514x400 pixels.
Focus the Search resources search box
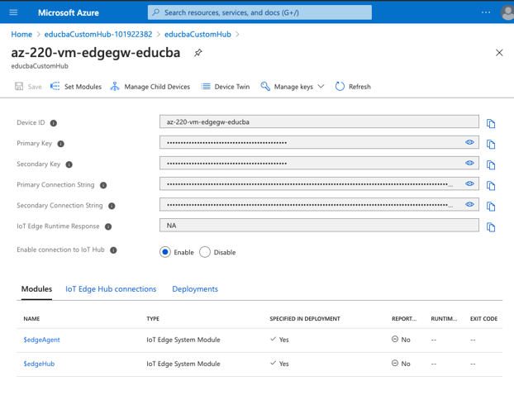(259, 12)
